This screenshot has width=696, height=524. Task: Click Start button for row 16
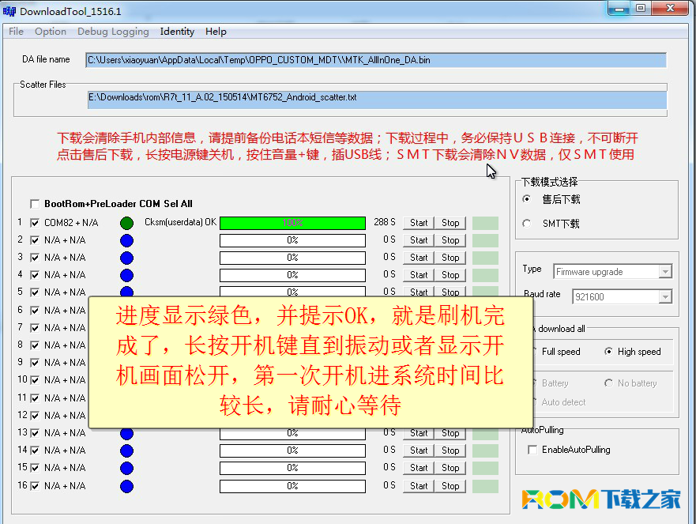(x=419, y=486)
